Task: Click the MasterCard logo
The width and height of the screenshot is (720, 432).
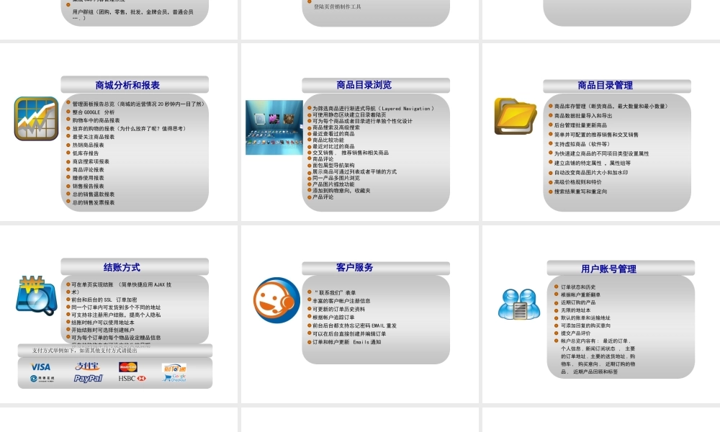Action: pyautogui.click(x=128, y=366)
